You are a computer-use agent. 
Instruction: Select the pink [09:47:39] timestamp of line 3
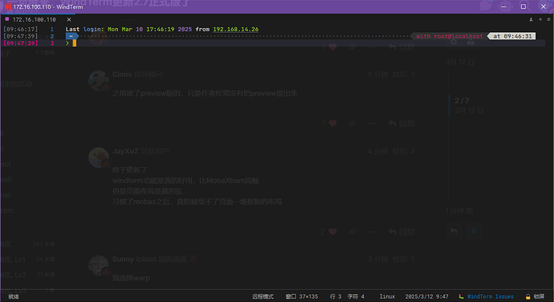tap(21, 43)
